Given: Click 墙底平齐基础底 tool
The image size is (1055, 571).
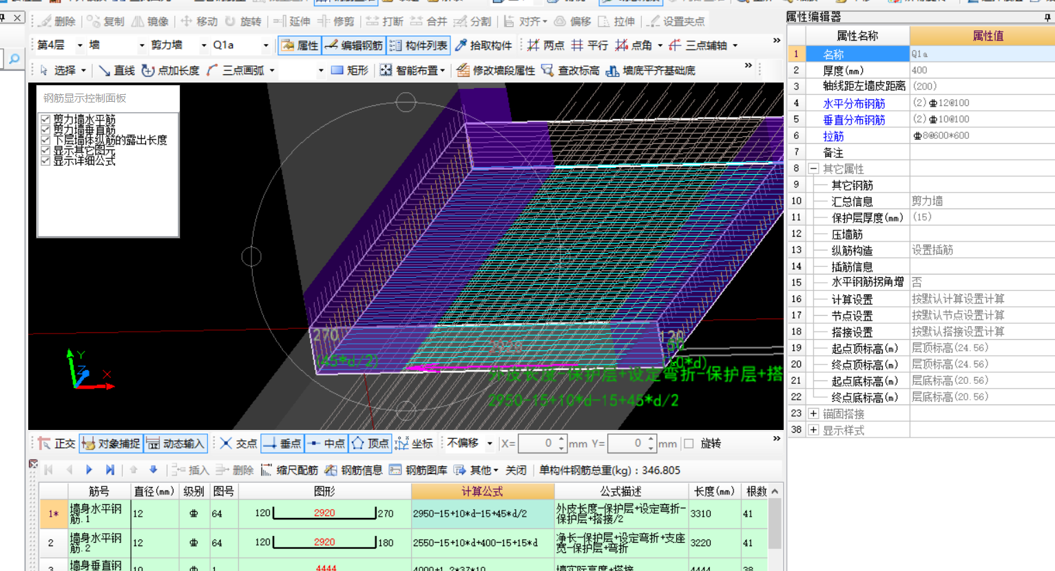Looking at the screenshot, I should (x=651, y=70).
